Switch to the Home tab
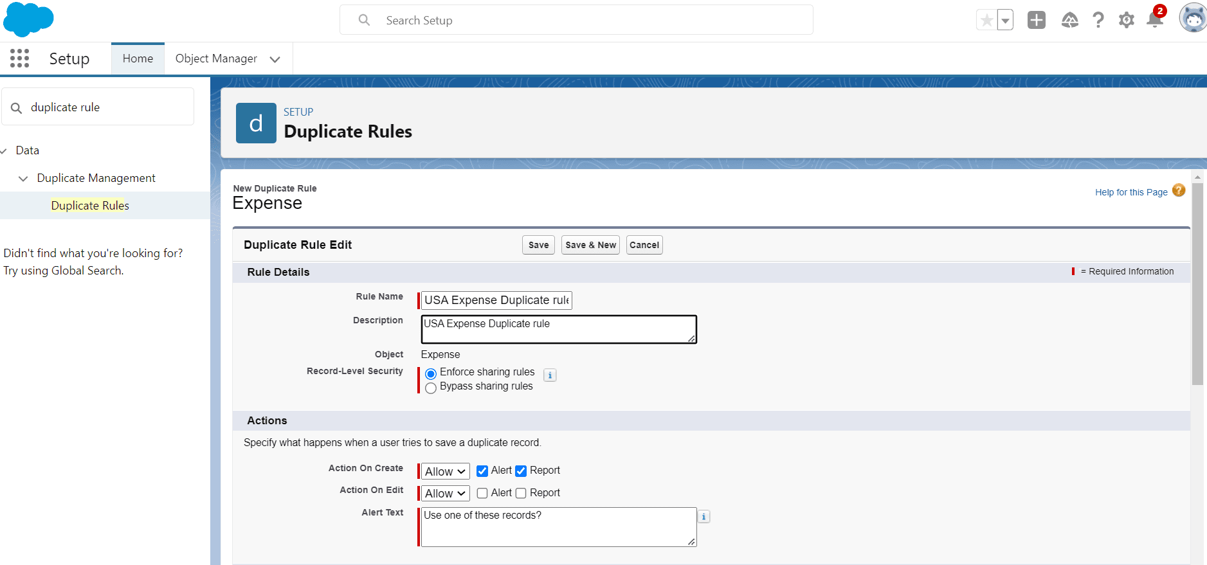 [138, 58]
